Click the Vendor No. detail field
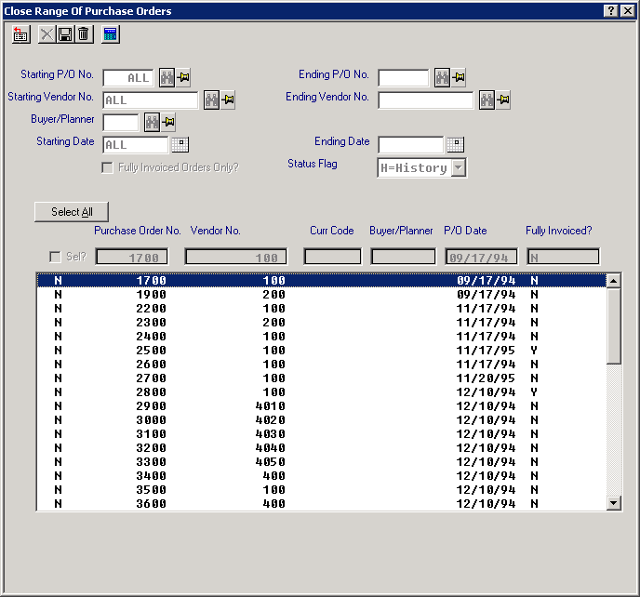Viewport: 640px width, 597px height. point(236,257)
